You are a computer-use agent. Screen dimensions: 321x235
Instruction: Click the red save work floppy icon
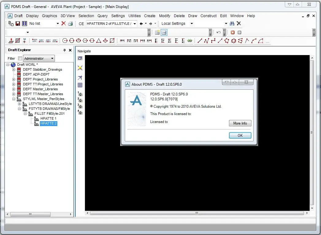(18, 24)
